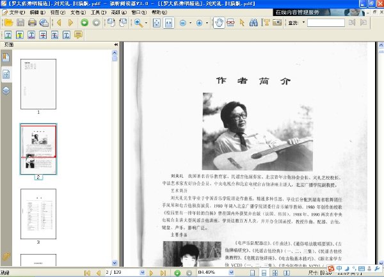
Task: Open the page thumbnails sidebar tab icon
Action: (6, 74)
